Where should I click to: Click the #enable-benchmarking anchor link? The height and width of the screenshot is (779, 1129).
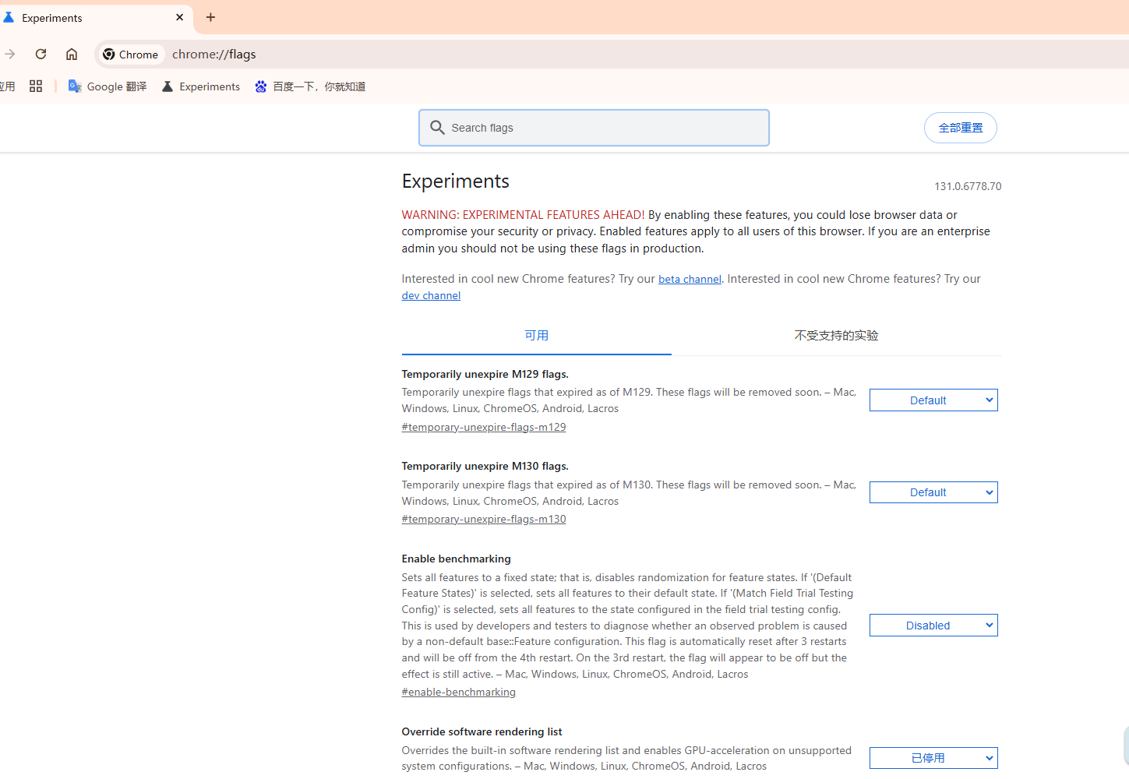459,692
